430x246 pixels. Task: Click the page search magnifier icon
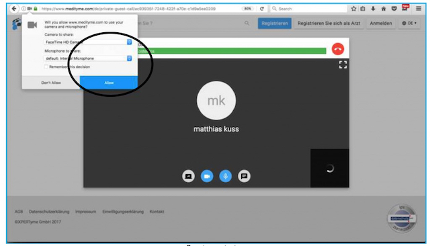coord(247,24)
